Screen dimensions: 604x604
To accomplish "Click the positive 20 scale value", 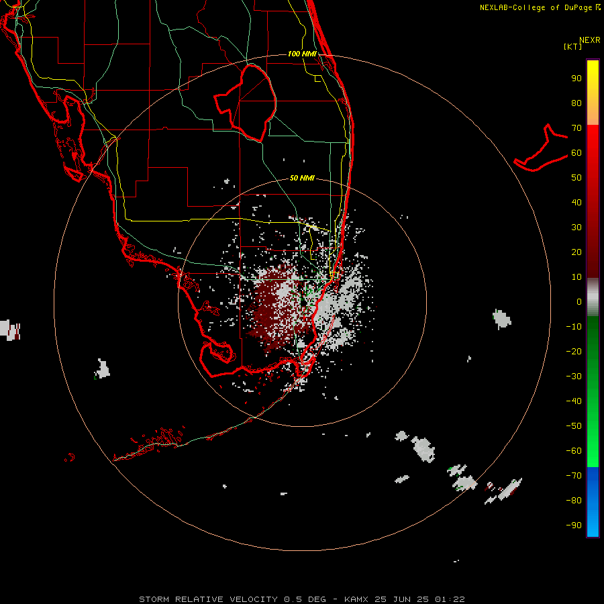I will (576, 252).
